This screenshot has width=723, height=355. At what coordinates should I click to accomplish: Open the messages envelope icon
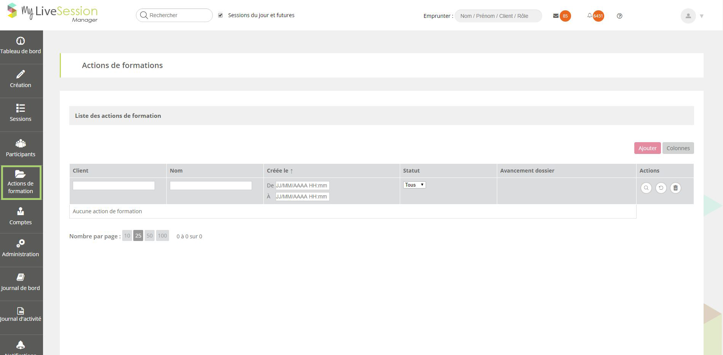556,16
